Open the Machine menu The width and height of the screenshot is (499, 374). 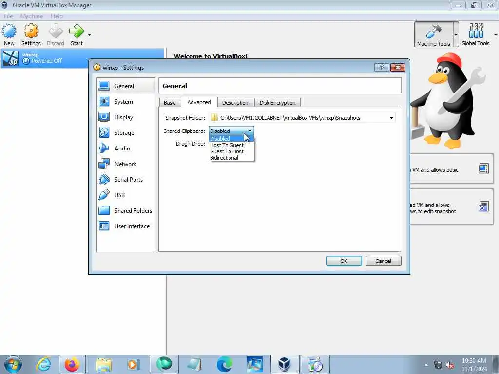(32, 16)
